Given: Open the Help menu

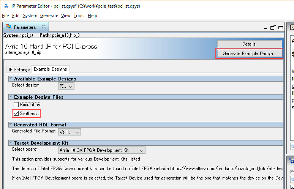Looking at the screenshot, I should (x=92, y=16).
